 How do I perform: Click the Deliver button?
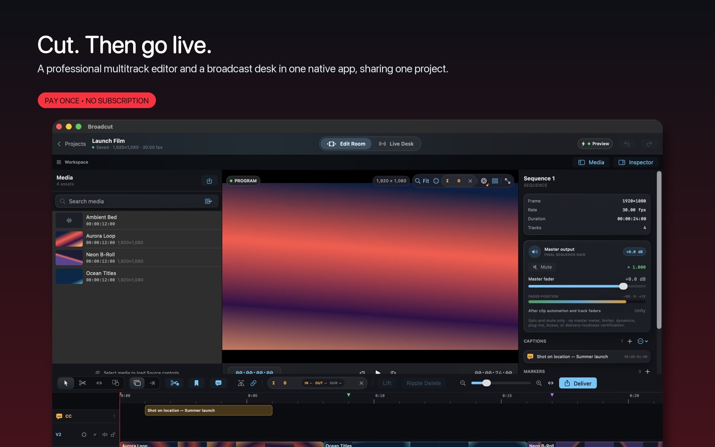pyautogui.click(x=578, y=383)
